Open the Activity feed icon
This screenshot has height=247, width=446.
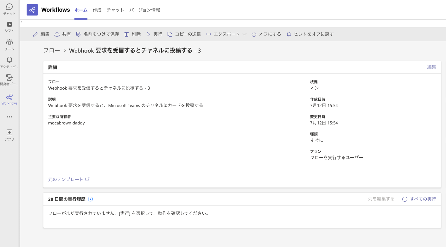(9, 60)
